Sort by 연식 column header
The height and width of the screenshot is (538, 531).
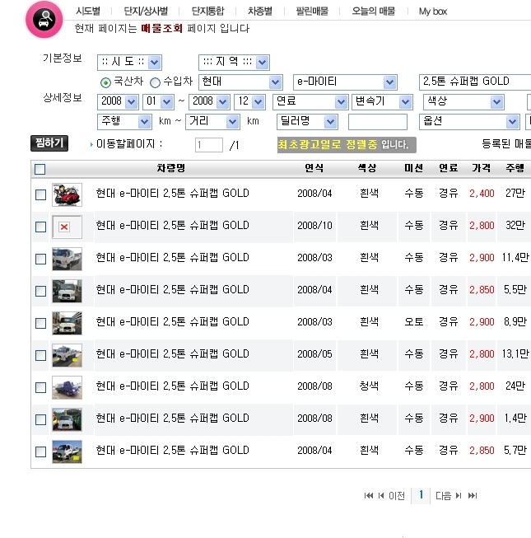pos(314,168)
